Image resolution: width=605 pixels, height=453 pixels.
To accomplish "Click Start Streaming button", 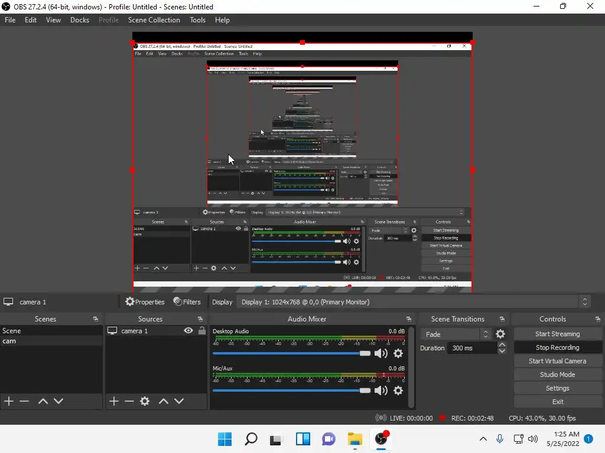I will click(558, 334).
